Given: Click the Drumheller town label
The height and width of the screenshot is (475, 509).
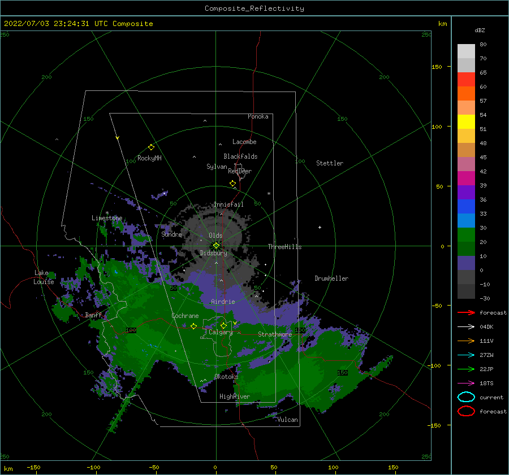Looking at the screenshot, I should coord(331,278).
